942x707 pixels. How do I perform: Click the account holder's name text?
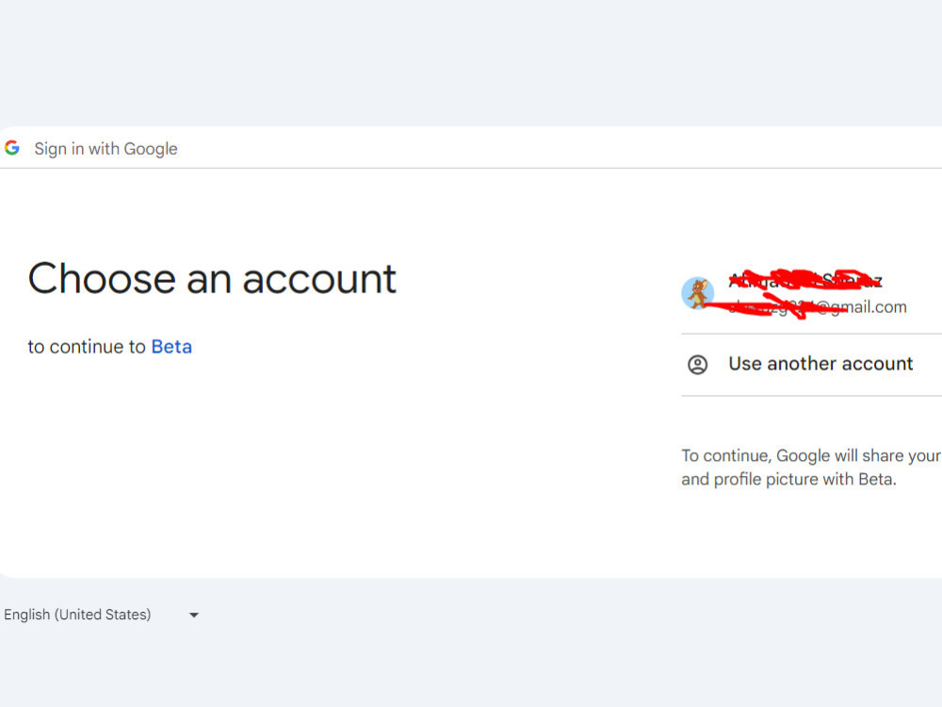[805, 280]
